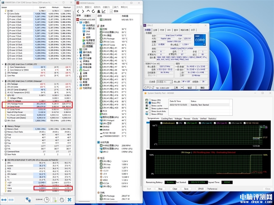Image resolution: width=274 pixels, height=205 pixels.
Task: Expand motherboard node in AIDA64 tree
Action: coord(78,49)
